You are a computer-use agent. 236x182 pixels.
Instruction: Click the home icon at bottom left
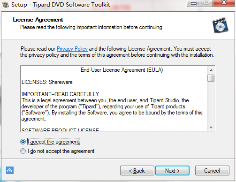[x=10, y=170]
